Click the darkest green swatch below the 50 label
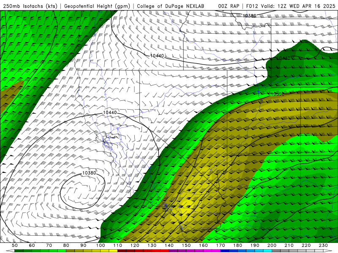 click(19, 251)
